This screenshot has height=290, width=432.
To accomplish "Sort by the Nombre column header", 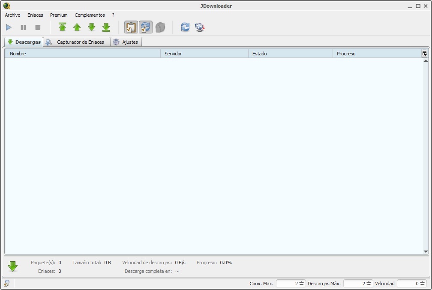I will point(82,54).
